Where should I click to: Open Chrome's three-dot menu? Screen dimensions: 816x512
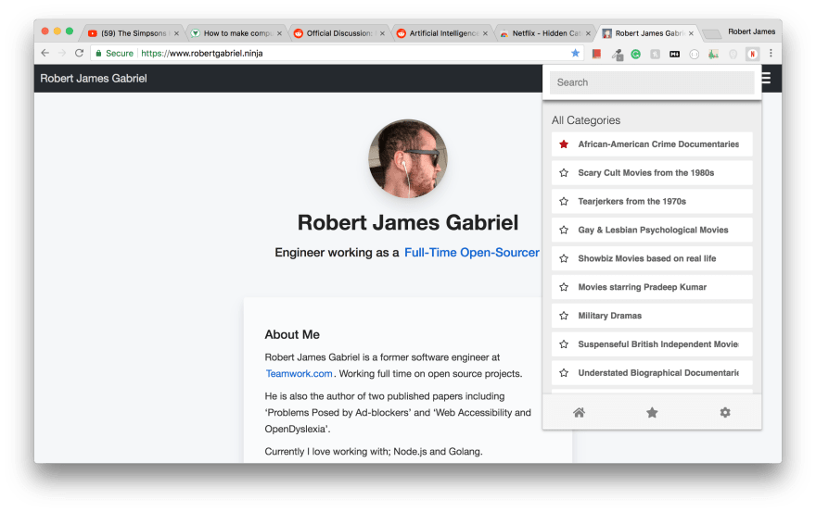pyautogui.click(x=771, y=53)
